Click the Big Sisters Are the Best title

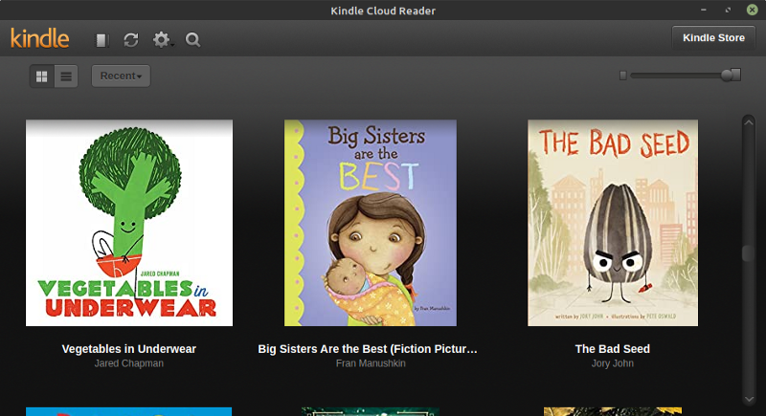368,349
